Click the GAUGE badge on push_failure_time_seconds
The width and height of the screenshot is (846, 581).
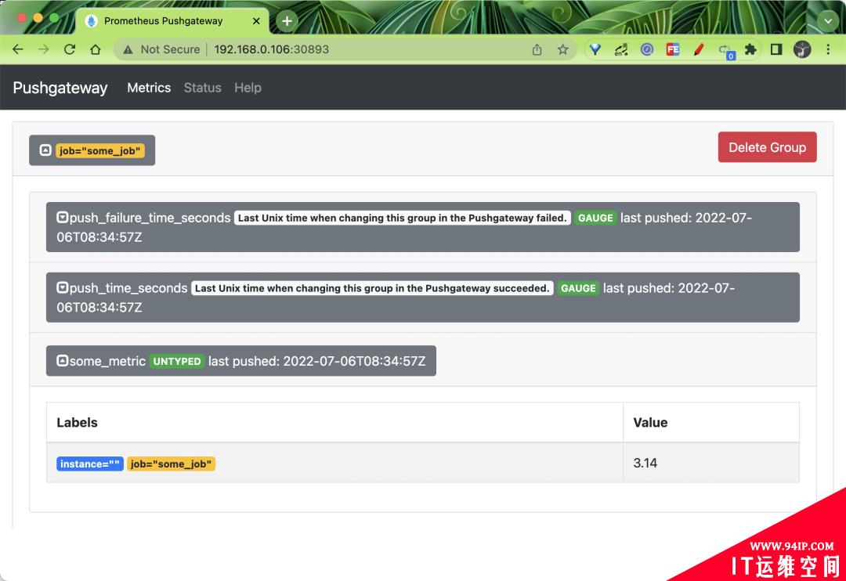(x=595, y=218)
